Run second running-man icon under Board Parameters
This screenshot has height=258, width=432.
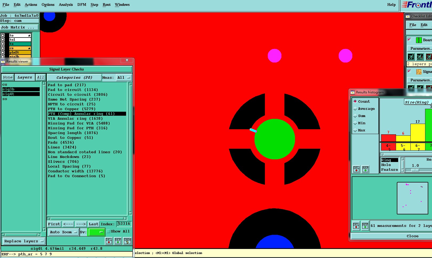pos(420,57)
